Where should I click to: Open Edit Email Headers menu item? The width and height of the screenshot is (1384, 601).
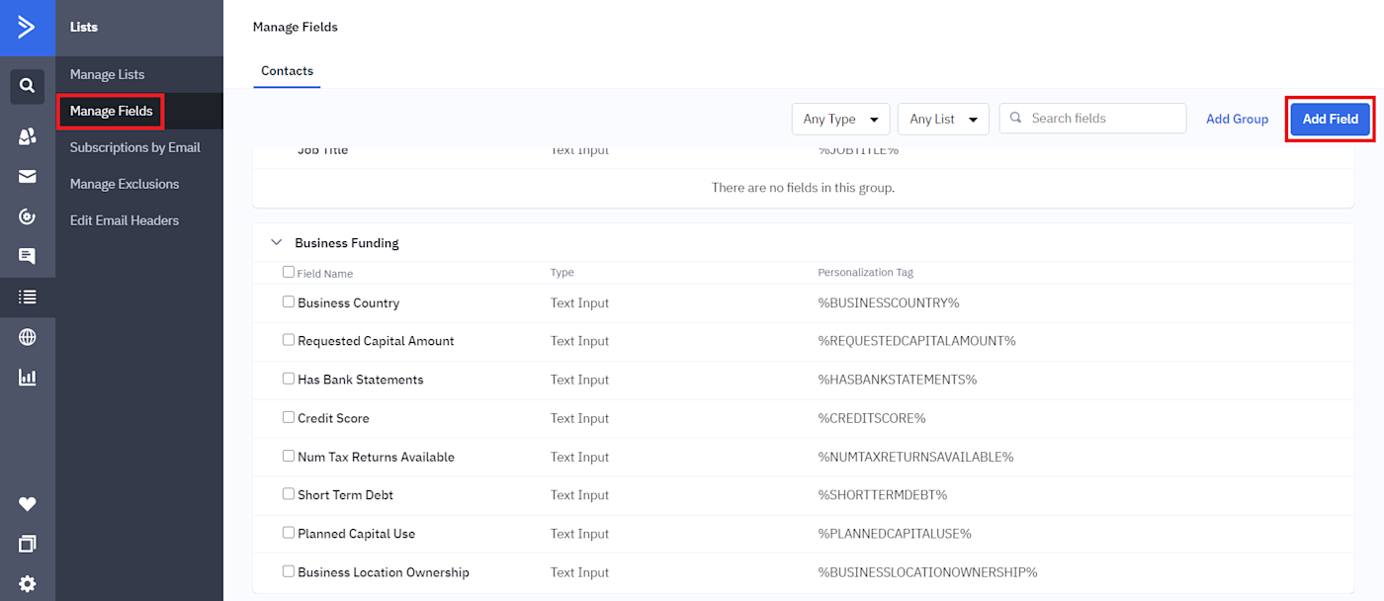click(x=125, y=220)
